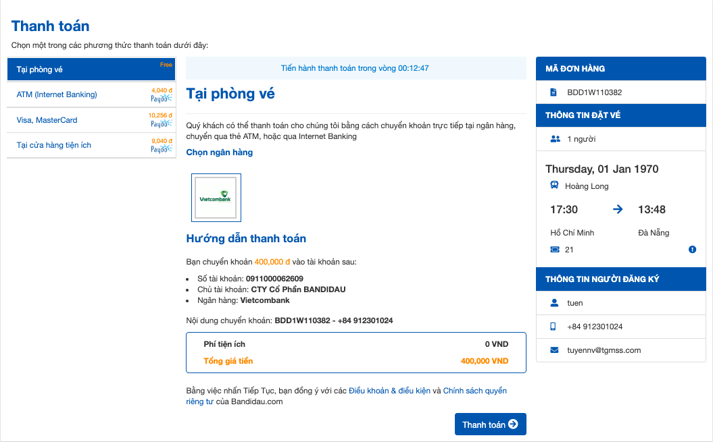The width and height of the screenshot is (713, 442).
Task: Open the Điều khoản & điều kiện link
Action: 389,391
